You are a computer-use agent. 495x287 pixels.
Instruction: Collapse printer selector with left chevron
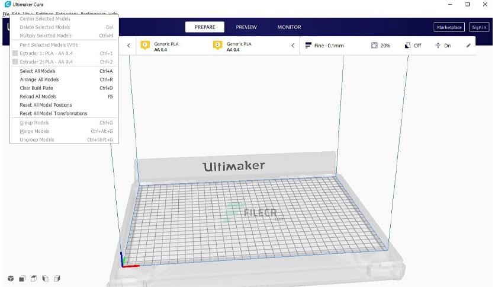(x=128, y=46)
